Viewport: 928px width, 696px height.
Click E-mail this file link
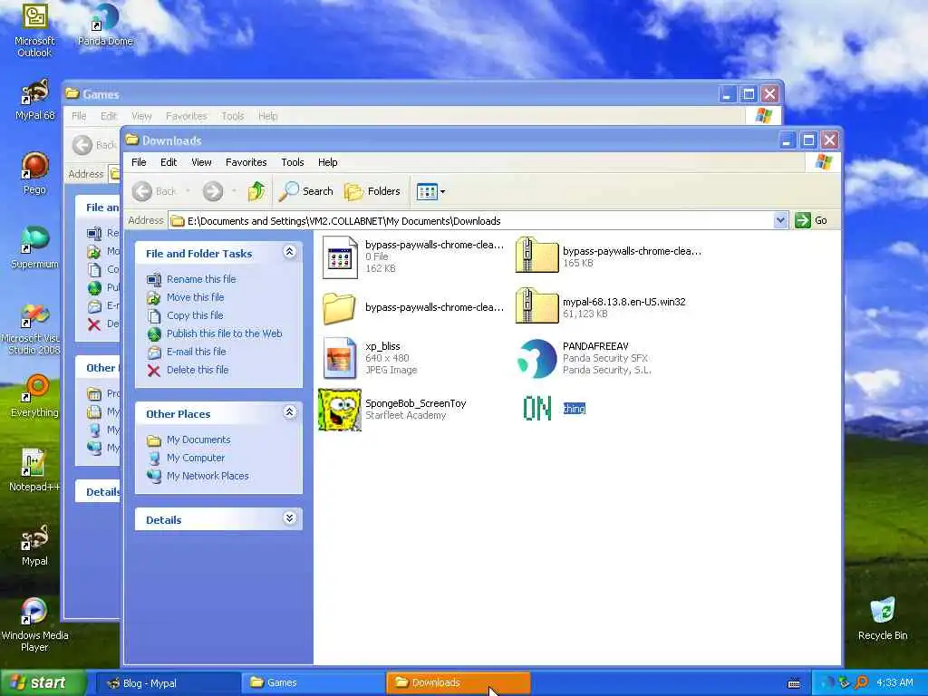click(x=196, y=352)
